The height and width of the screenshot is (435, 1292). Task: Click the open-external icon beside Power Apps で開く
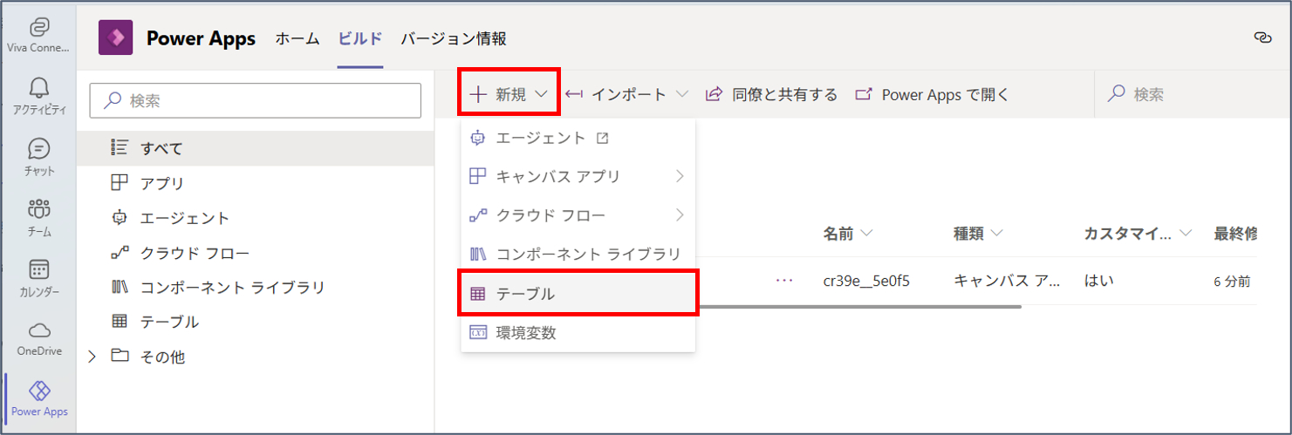pos(864,94)
